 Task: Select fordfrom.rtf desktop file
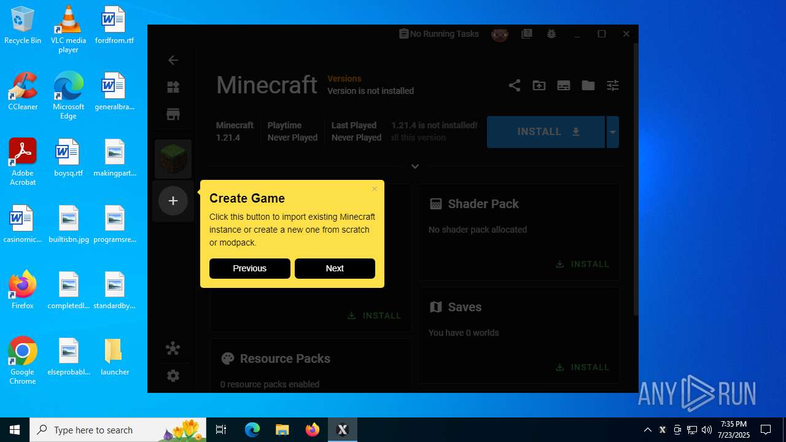tap(114, 26)
